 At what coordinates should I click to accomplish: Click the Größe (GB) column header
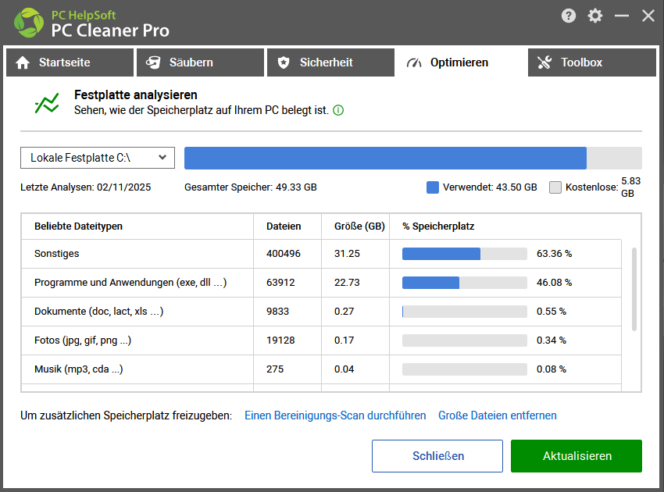(x=359, y=226)
